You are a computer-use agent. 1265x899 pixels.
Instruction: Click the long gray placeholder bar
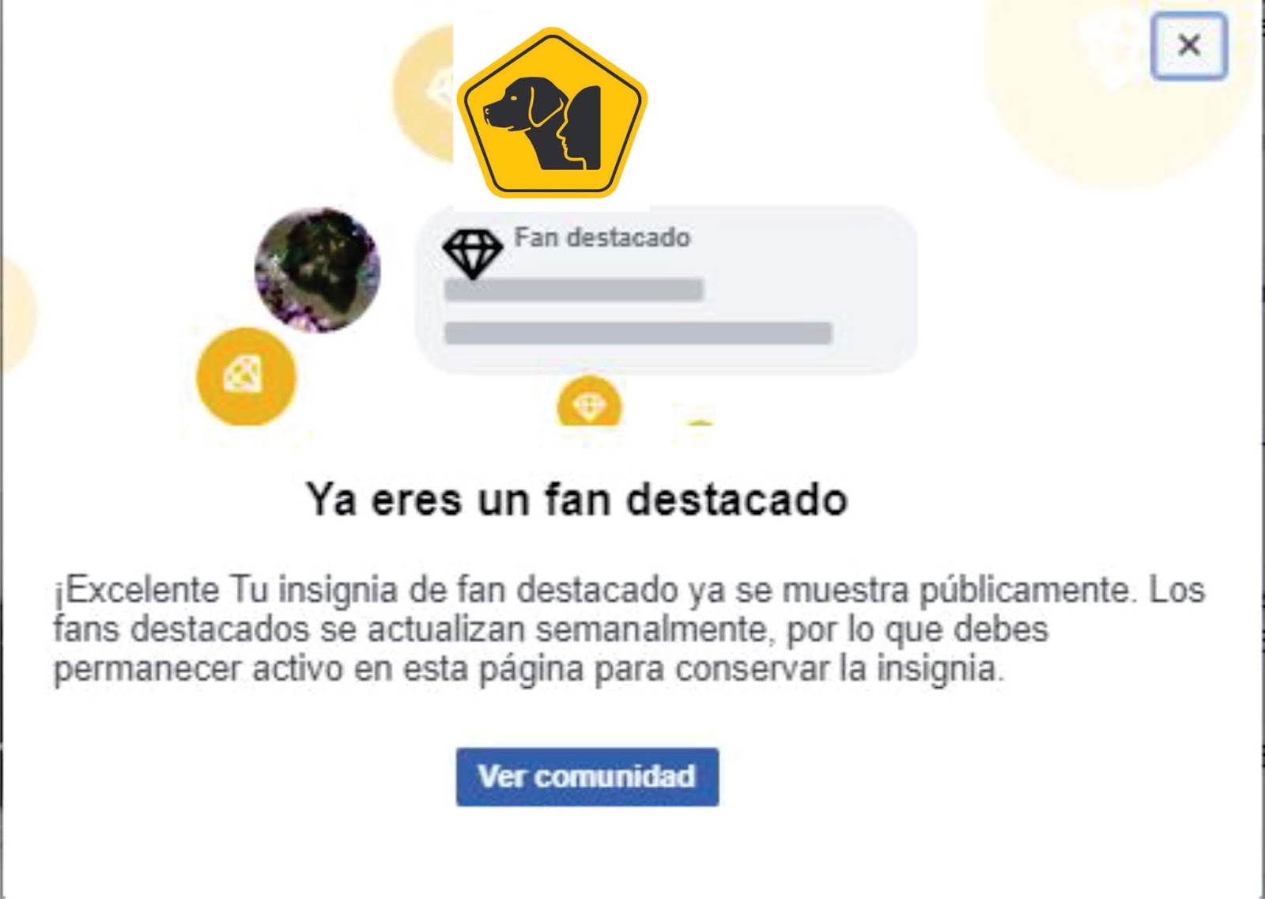(638, 333)
